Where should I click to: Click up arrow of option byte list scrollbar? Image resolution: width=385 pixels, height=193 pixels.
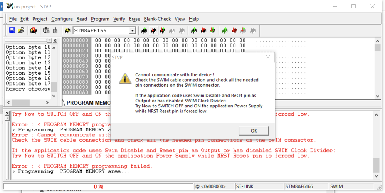pos(54,47)
